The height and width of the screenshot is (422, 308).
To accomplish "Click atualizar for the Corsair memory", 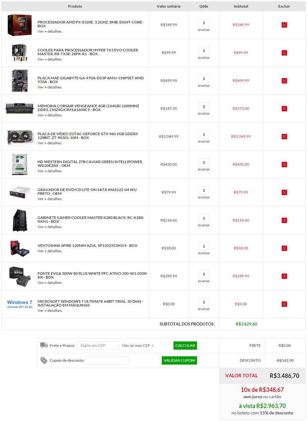I will point(204,114).
